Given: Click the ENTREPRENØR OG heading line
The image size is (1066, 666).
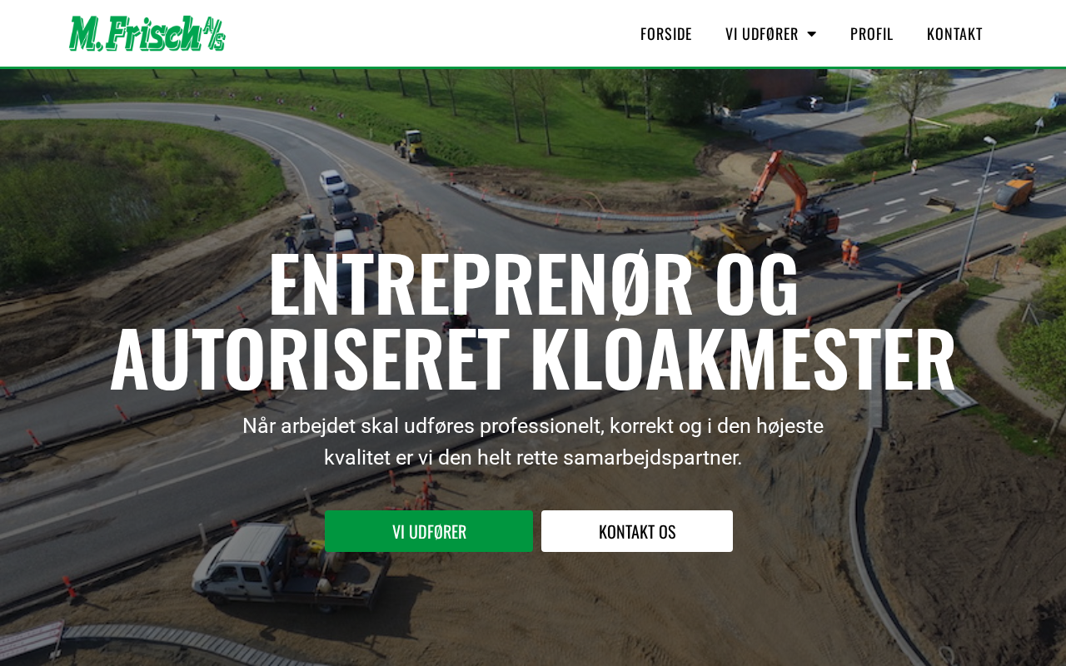Looking at the screenshot, I should click(x=533, y=285).
